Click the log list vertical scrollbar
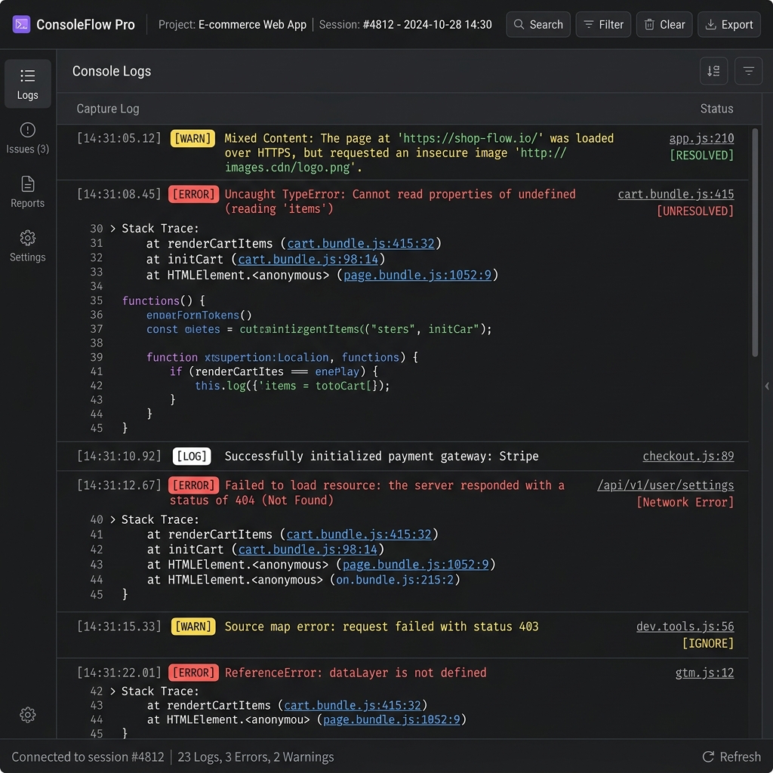 point(755,242)
